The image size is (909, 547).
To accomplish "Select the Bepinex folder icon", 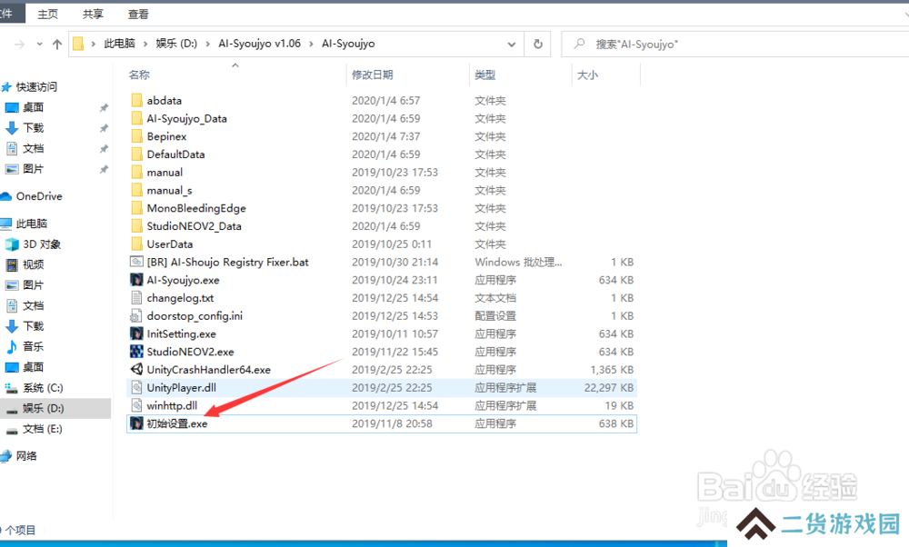I will click(137, 136).
